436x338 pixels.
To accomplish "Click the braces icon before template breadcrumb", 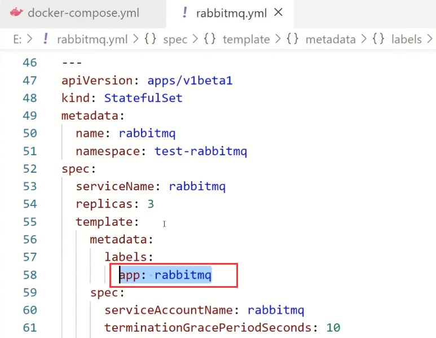I will [x=210, y=39].
